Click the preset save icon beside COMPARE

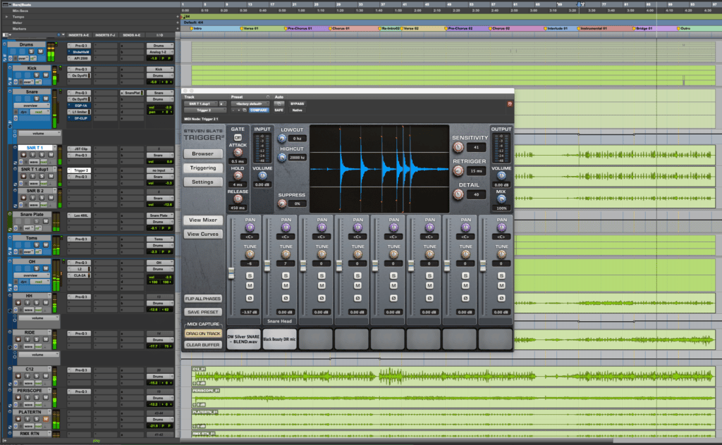[245, 111]
